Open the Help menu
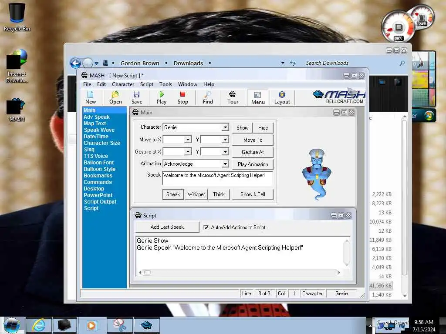The image size is (446, 334). pyautogui.click(x=209, y=84)
